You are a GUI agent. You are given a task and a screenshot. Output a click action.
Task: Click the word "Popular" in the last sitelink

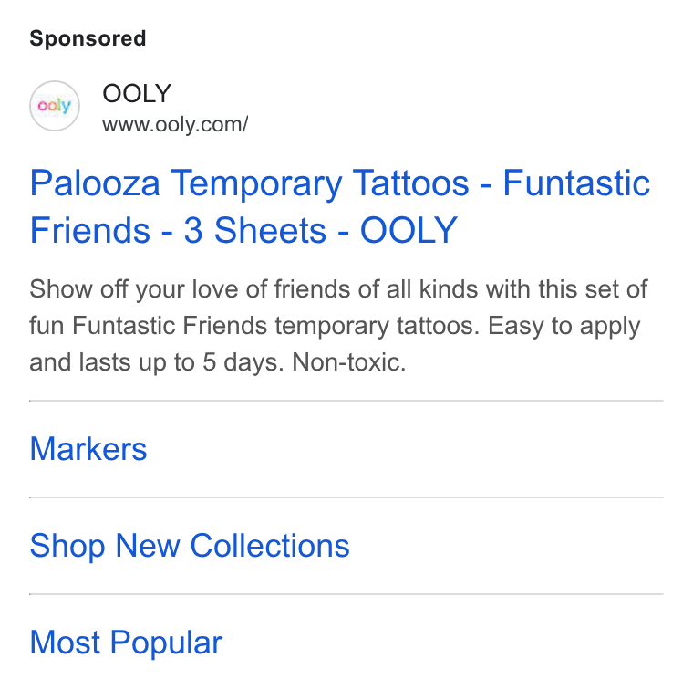coord(166,643)
